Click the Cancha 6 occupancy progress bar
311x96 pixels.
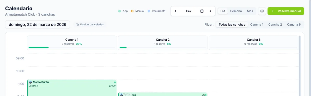click(254, 48)
